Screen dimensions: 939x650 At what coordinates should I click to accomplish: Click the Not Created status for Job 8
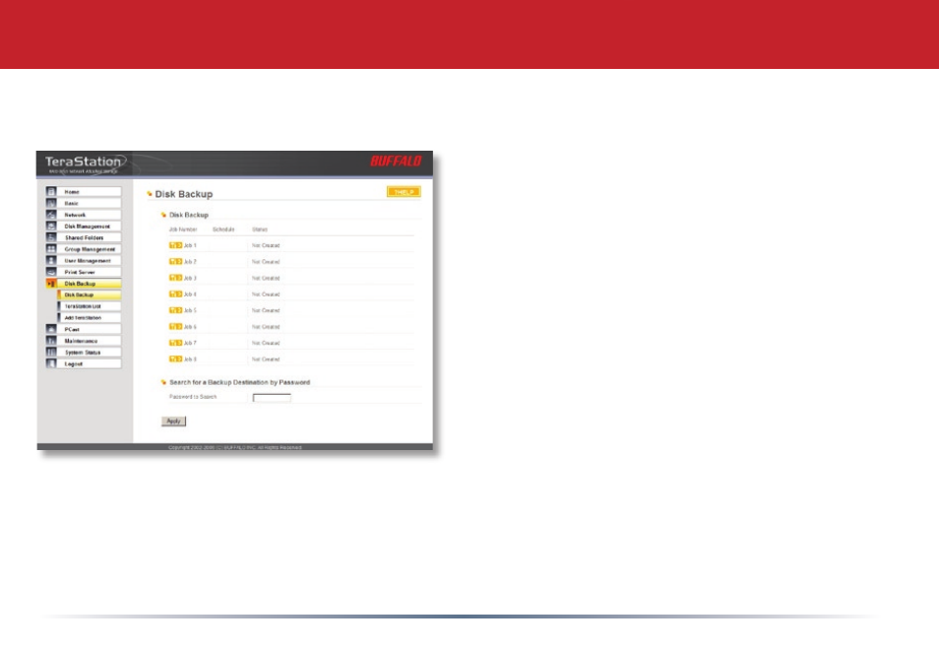click(266, 359)
